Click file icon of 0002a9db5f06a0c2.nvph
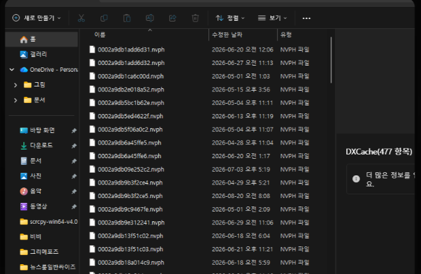 pos(92,129)
